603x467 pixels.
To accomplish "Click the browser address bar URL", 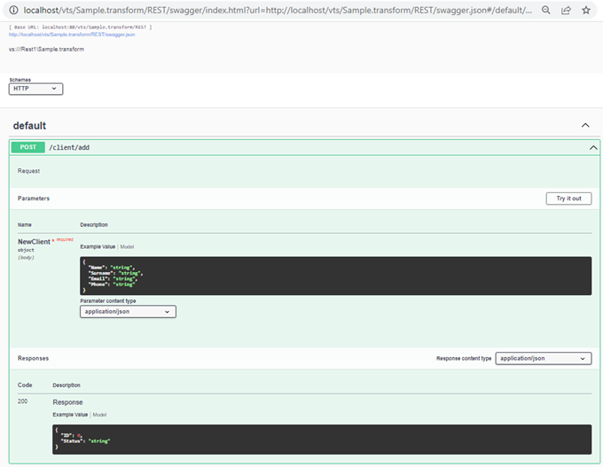I will coord(278,11).
